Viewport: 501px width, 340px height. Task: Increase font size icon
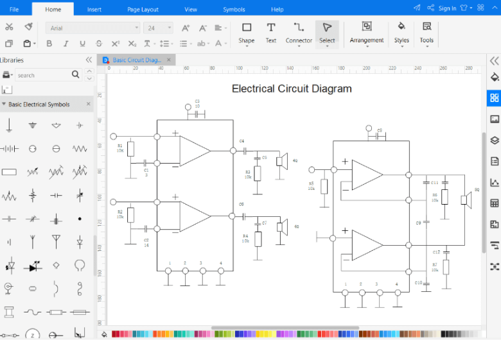coord(186,28)
